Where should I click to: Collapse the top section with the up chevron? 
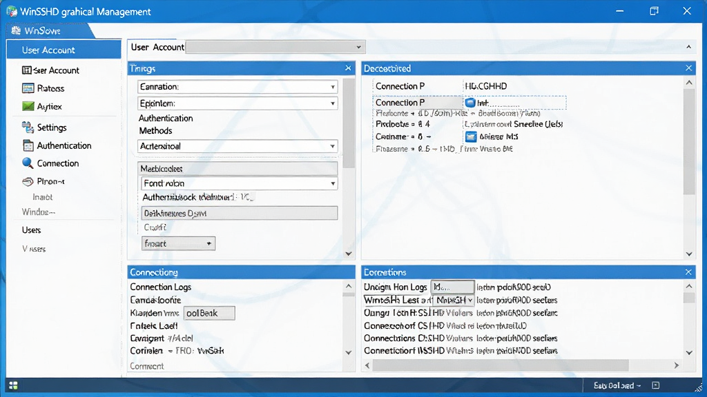pos(688,47)
